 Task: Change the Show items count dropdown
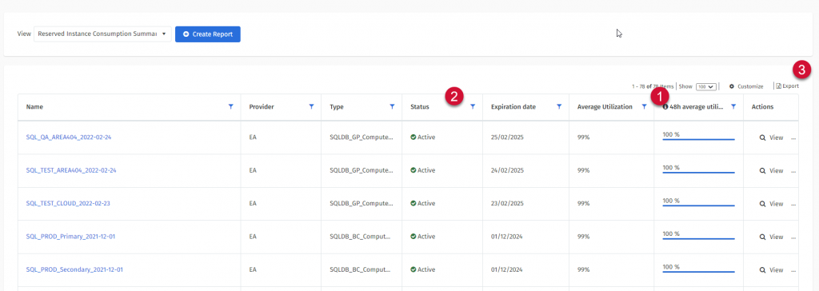coord(705,86)
